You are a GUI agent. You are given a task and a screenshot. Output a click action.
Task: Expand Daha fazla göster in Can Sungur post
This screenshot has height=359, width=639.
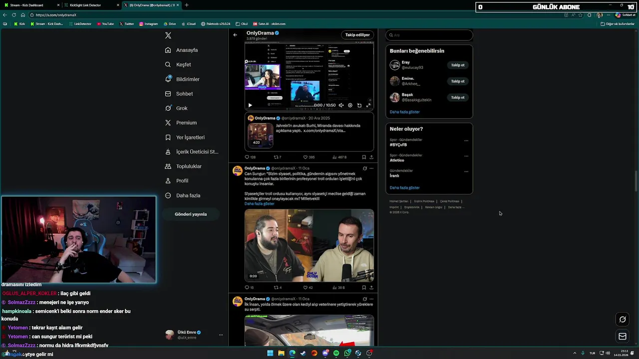[259, 204]
